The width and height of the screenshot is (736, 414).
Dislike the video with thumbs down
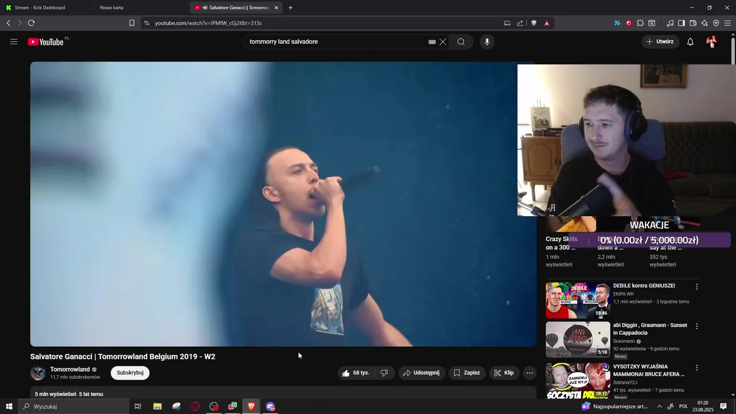384,373
